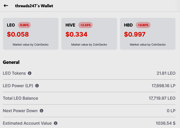This screenshot has height=128, width=180.
Task: Click the Estimated Account Value info icon
Action: (56, 123)
